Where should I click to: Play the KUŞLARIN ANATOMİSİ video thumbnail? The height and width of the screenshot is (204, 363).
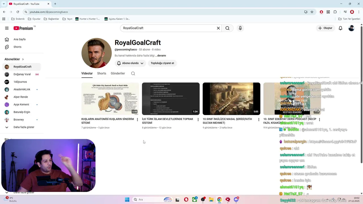point(110,99)
